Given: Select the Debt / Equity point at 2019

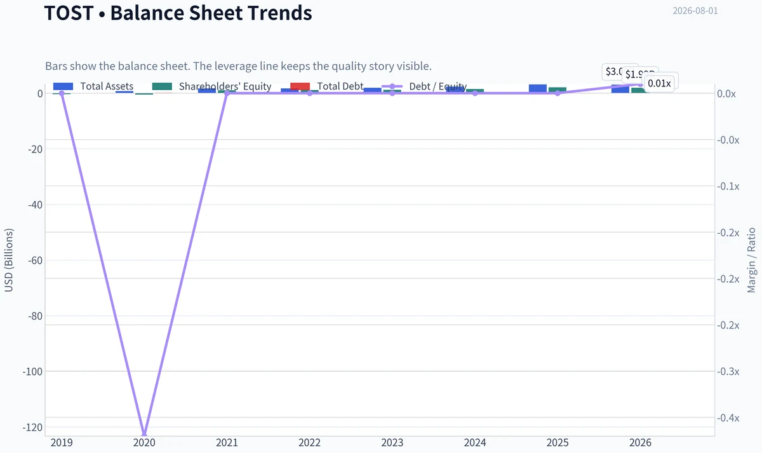Looking at the screenshot, I should (x=62, y=93).
